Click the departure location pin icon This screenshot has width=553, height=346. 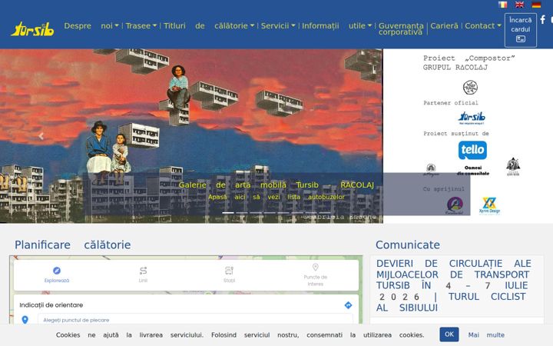[25, 320]
